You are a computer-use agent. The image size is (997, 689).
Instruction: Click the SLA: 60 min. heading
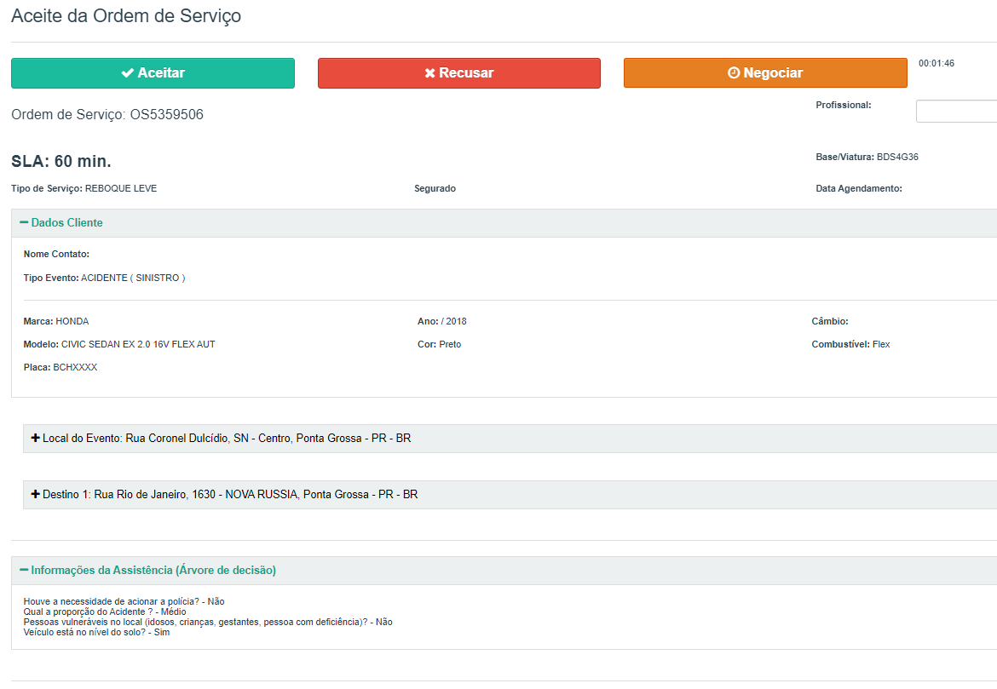tap(61, 162)
